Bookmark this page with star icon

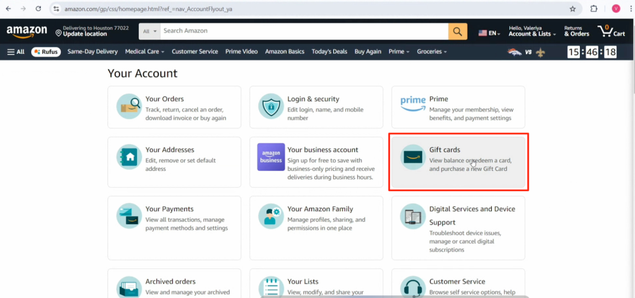coord(572,9)
